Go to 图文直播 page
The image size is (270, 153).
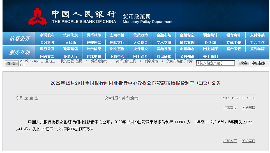[117, 49]
